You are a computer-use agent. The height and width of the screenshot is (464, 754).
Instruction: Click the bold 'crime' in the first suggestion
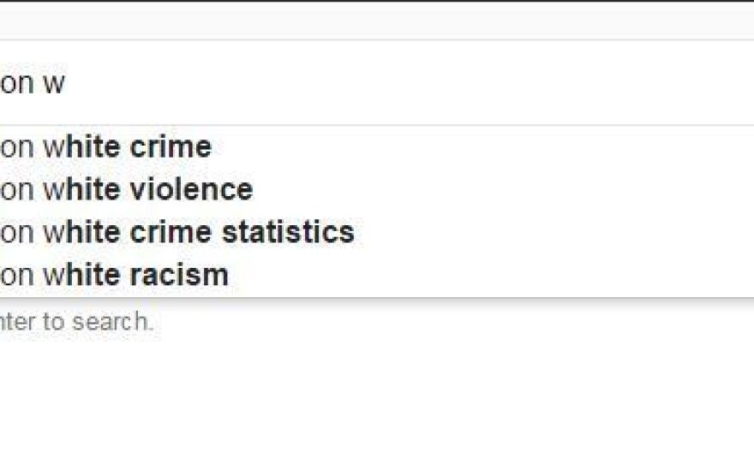[x=171, y=147]
